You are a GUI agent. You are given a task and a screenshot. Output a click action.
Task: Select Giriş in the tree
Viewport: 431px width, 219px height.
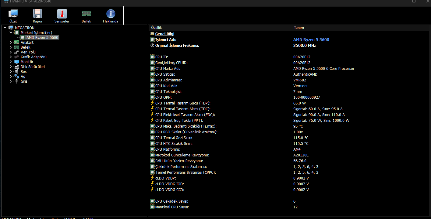(24, 81)
